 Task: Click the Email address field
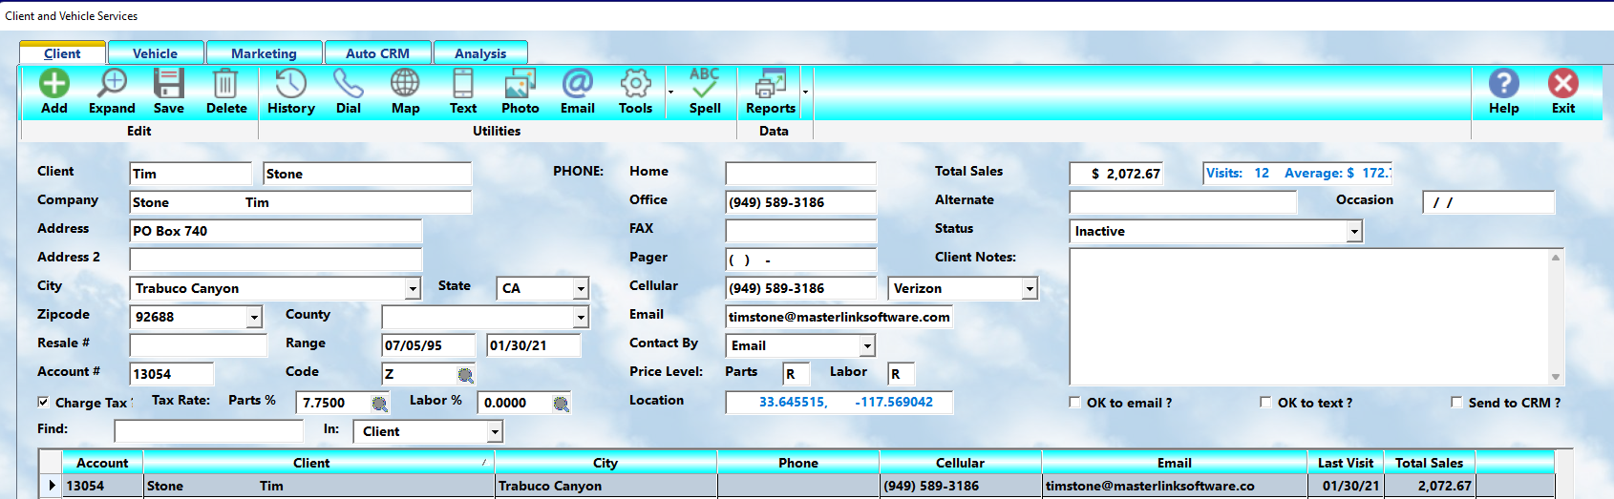(839, 317)
